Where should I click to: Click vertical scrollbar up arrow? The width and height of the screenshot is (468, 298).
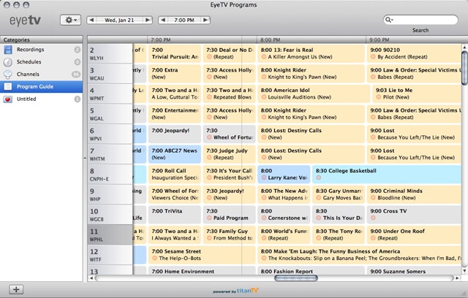tap(464, 47)
